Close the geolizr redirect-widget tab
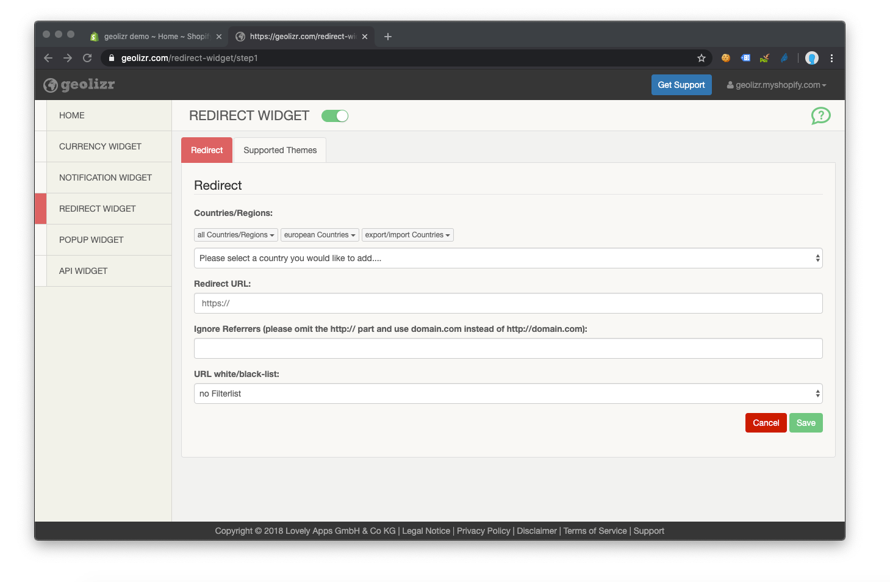The width and height of the screenshot is (890, 582). (365, 37)
